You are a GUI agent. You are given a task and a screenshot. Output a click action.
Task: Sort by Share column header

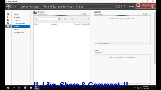tap(36, 24)
